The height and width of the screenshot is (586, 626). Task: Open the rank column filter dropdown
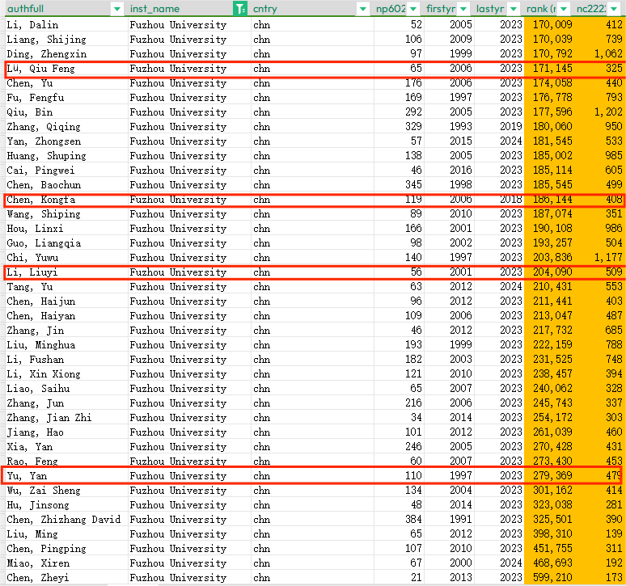coord(564,9)
